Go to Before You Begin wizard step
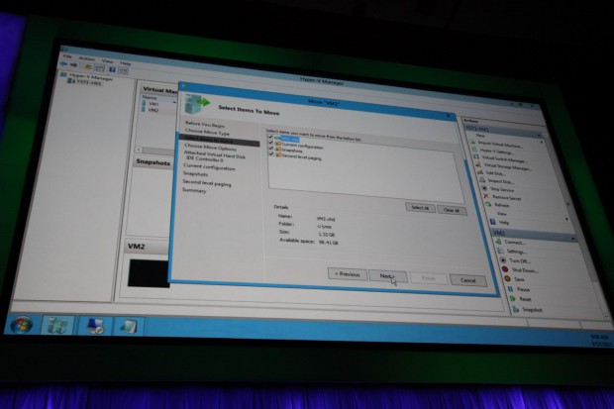Image resolution: width=614 pixels, height=409 pixels. 205,124
